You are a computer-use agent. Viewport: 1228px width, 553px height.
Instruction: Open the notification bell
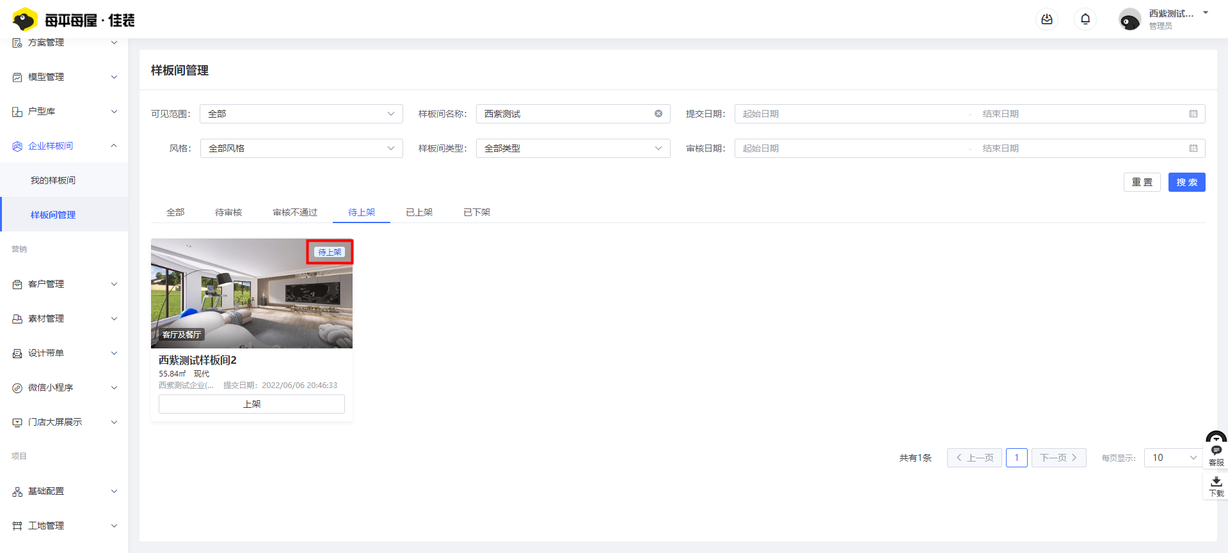point(1085,19)
